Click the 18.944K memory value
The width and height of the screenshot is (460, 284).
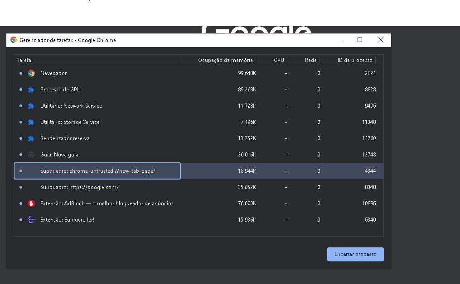[247, 170]
